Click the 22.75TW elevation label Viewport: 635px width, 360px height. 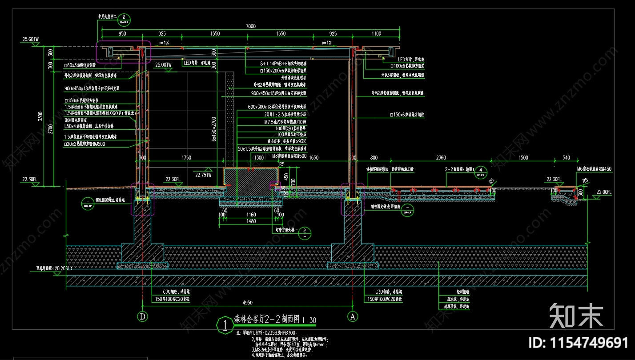[x=203, y=174]
